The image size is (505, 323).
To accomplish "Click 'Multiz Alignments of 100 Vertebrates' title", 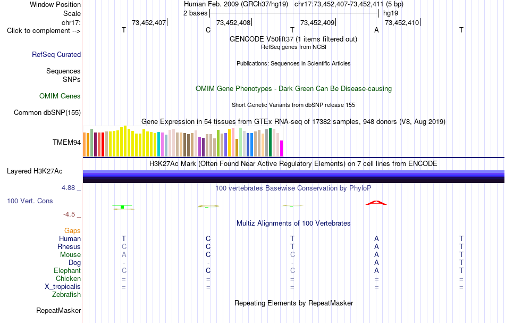I will point(293,223).
